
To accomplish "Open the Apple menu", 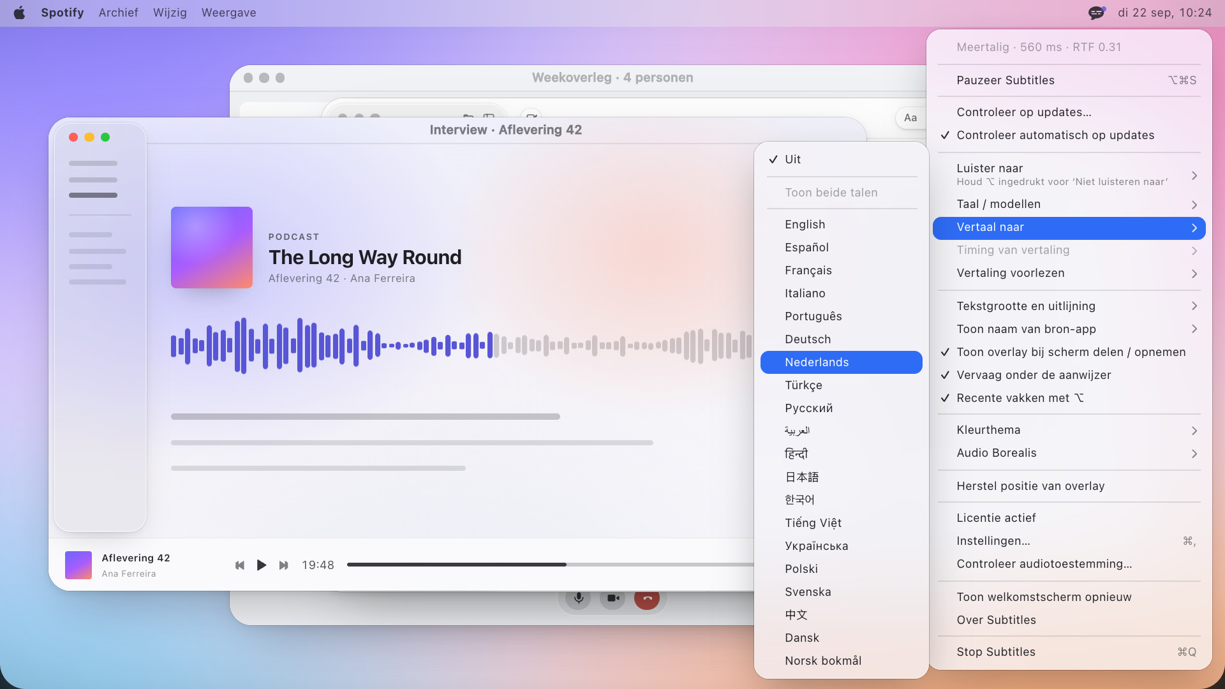I will (19, 13).
